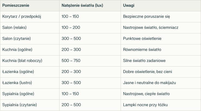Click the Pomieszczenie column header
201x111 pixels.
[16, 5]
